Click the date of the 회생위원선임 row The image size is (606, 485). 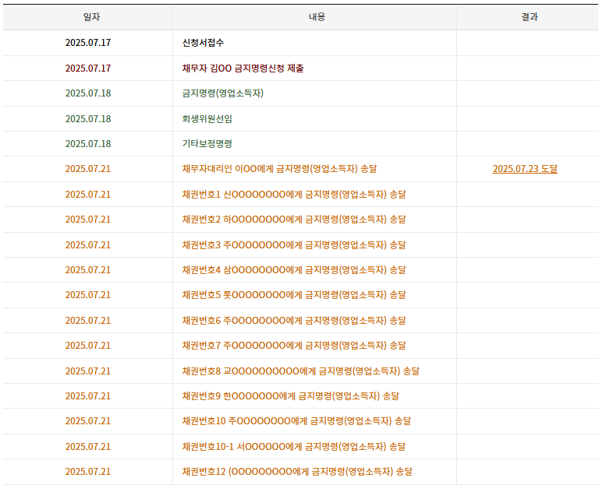88,119
